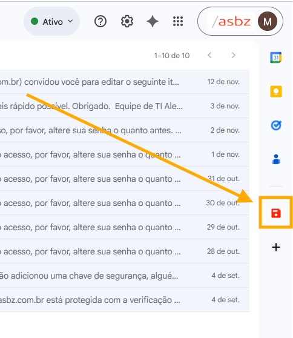Expand the Ativo status dropdown
This screenshot has height=338, width=293.
tap(51, 21)
